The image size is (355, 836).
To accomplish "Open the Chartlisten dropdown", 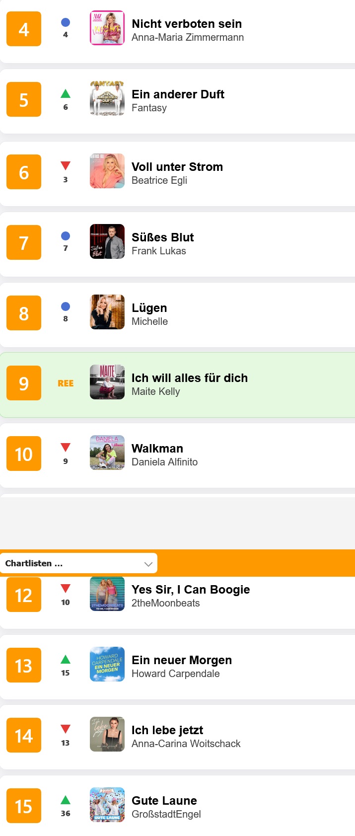I will click(x=78, y=563).
